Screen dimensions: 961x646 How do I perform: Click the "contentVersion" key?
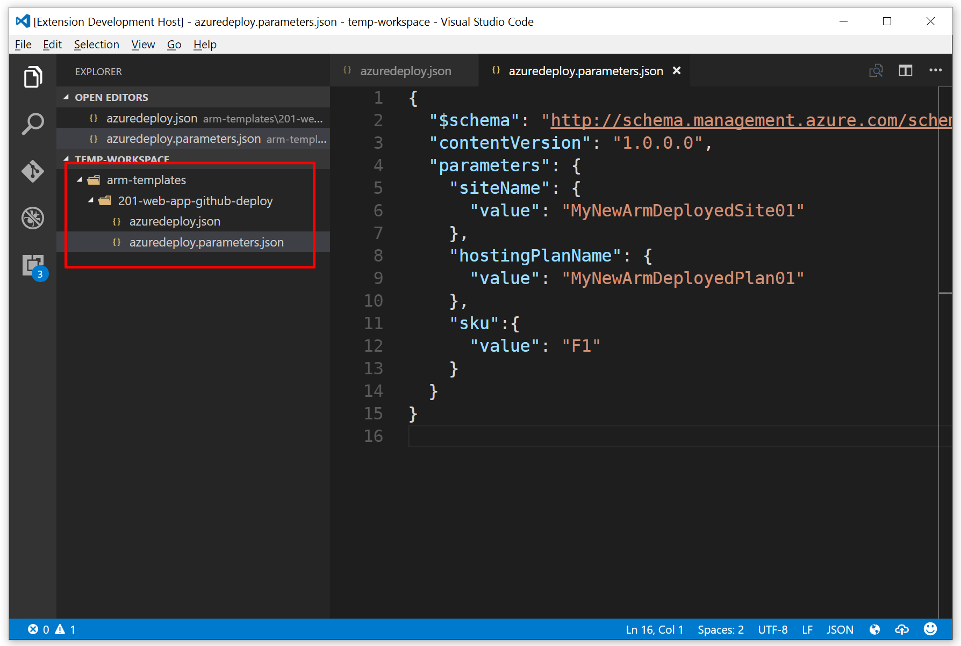click(x=510, y=143)
